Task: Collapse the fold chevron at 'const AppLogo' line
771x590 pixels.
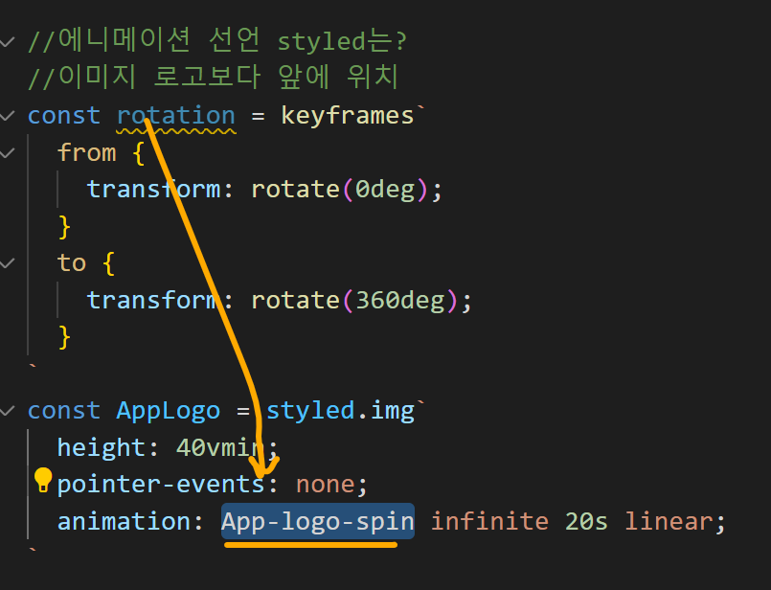Action: click(x=7, y=411)
